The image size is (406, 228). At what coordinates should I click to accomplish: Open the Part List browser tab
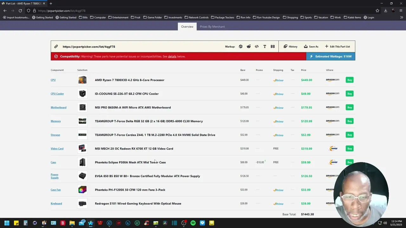point(23,3)
